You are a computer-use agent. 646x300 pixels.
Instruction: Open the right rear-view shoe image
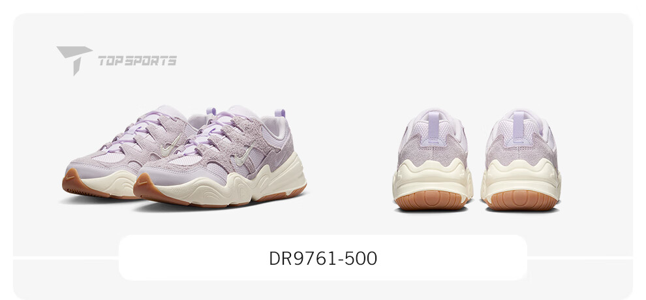point(521,160)
